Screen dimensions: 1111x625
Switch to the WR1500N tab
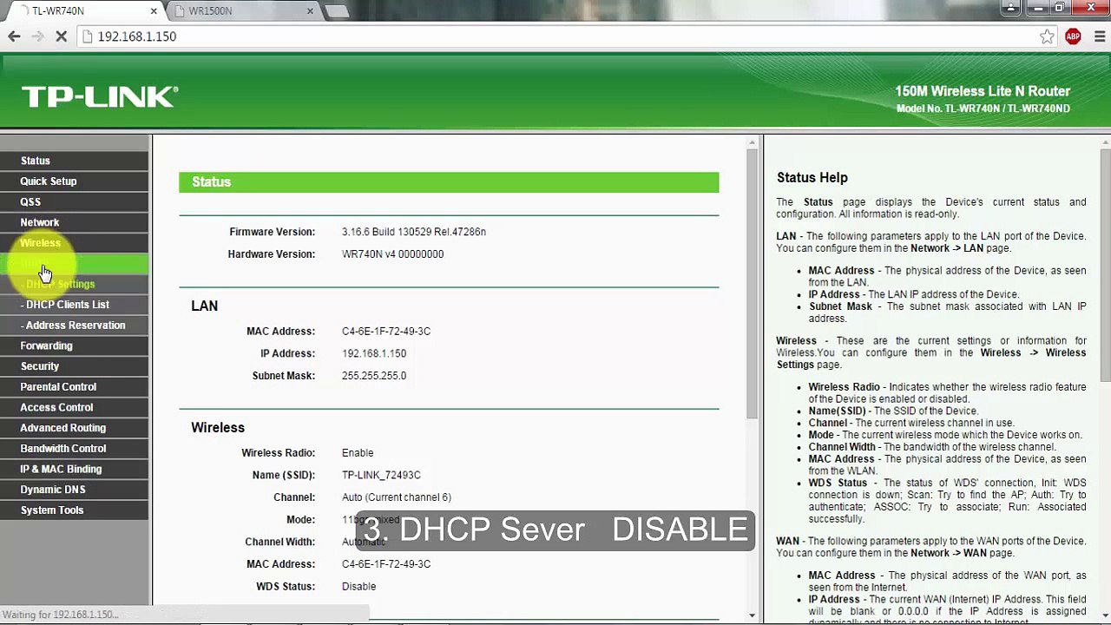pyautogui.click(x=241, y=11)
